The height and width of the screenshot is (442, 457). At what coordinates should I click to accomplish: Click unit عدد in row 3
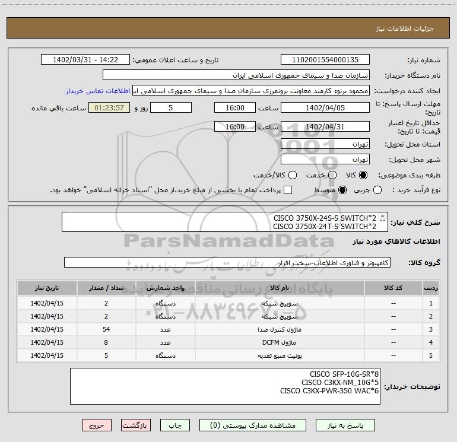click(x=166, y=329)
